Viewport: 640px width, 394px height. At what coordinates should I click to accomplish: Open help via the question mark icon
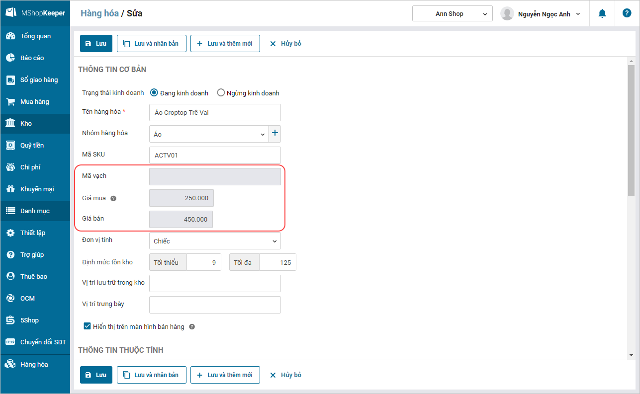click(627, 13)
